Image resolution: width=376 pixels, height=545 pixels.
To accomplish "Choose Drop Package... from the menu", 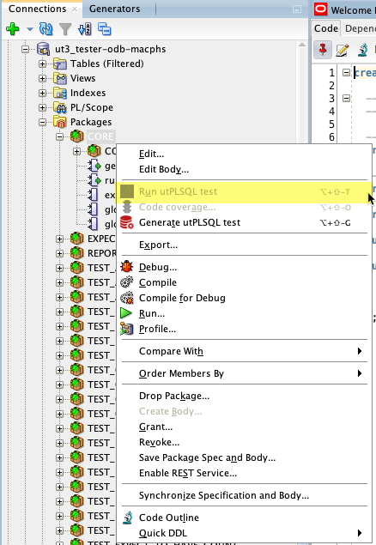I will tap(245, 396).
